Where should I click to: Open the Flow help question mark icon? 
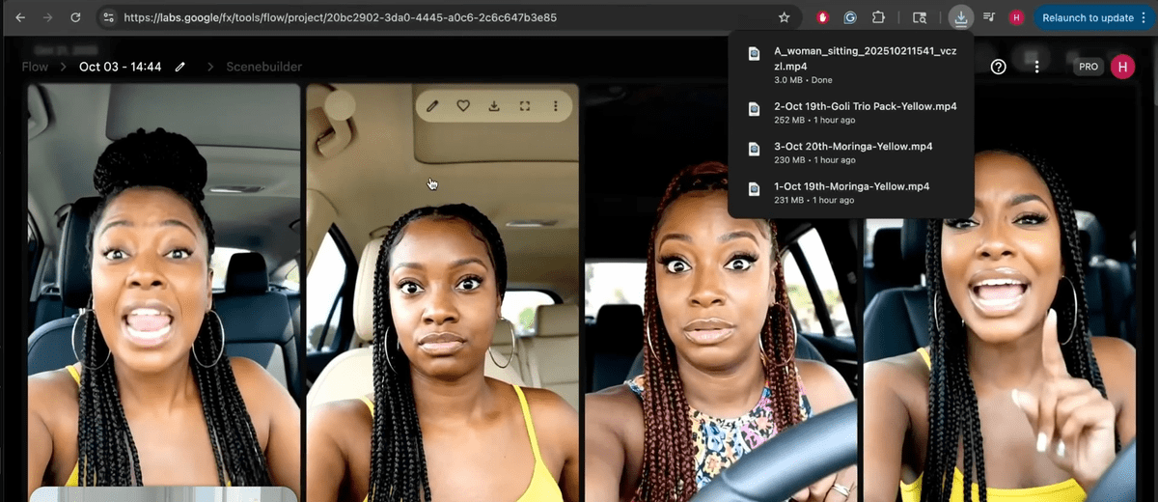999,67
